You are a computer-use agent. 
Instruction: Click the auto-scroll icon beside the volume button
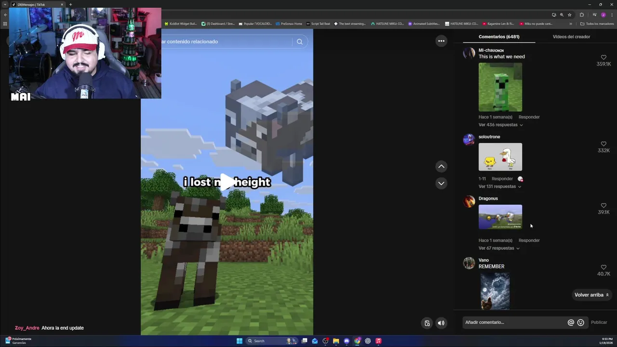(427, 323)
